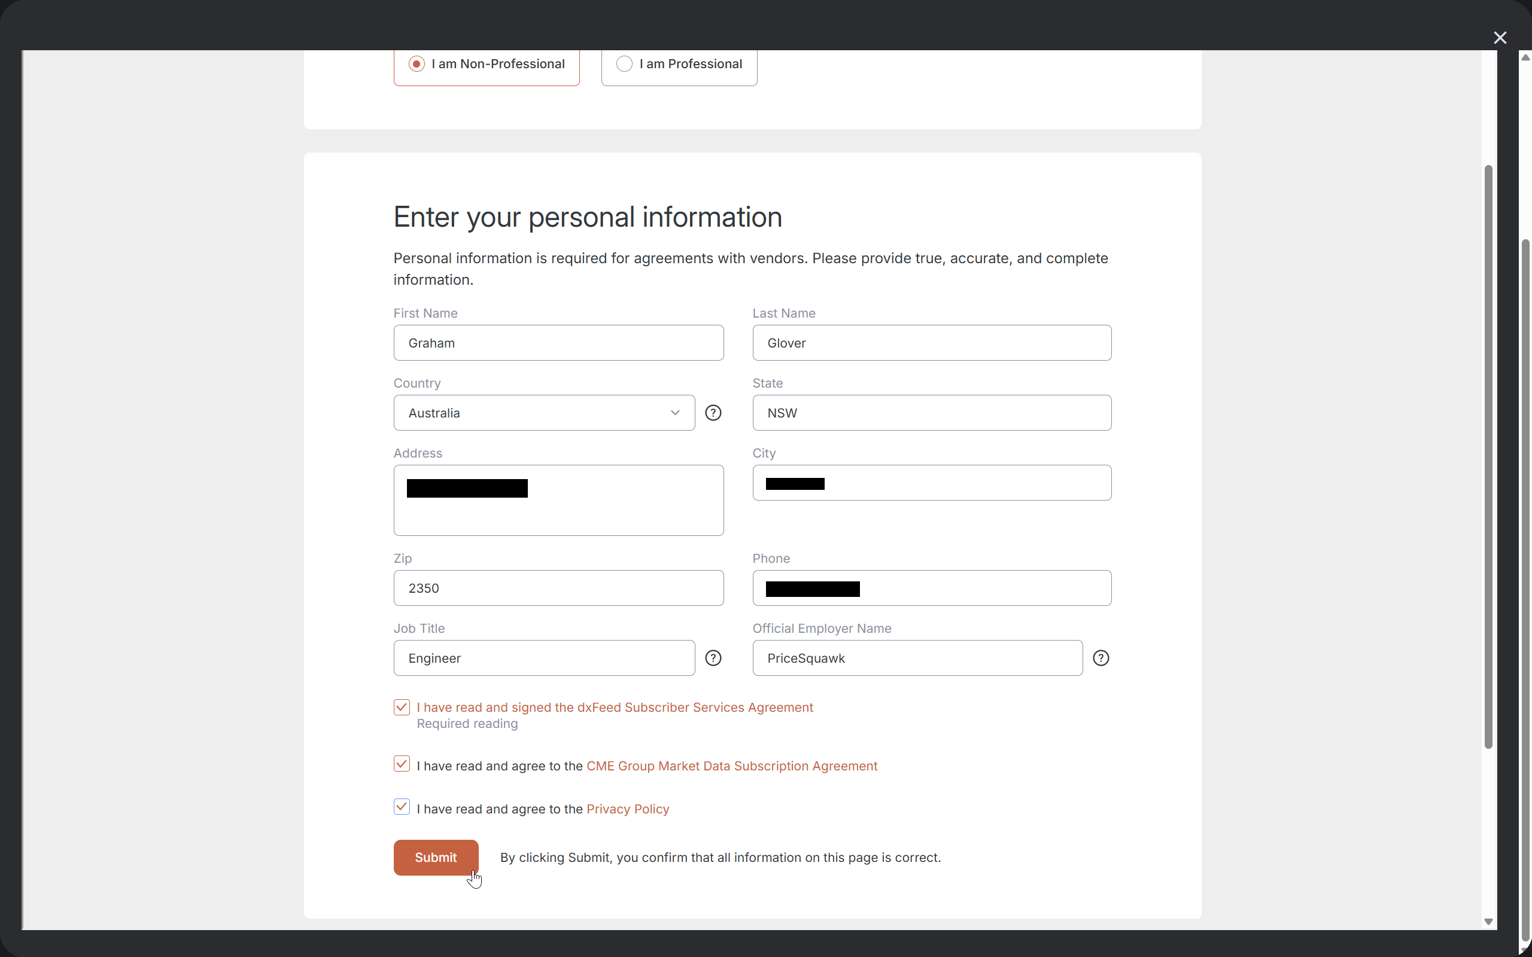The height and width of the screenshot is (957, 1532).
Task: Click the Job Title field showing Engineer
Action: tap(543, 657)
